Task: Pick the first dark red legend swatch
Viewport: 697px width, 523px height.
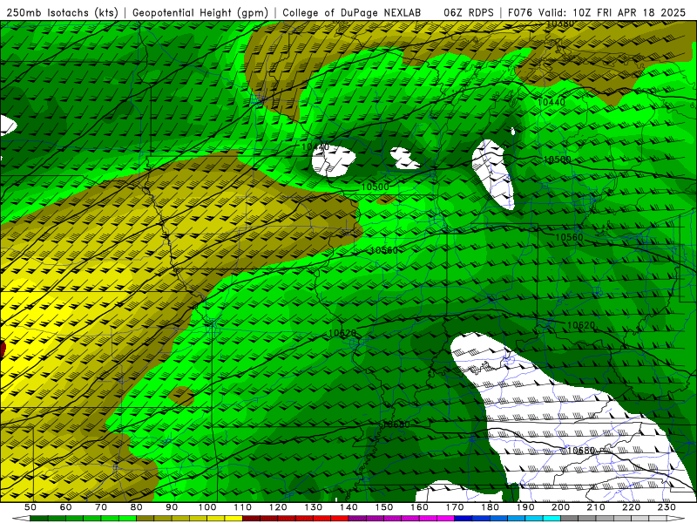Action: 251,519
